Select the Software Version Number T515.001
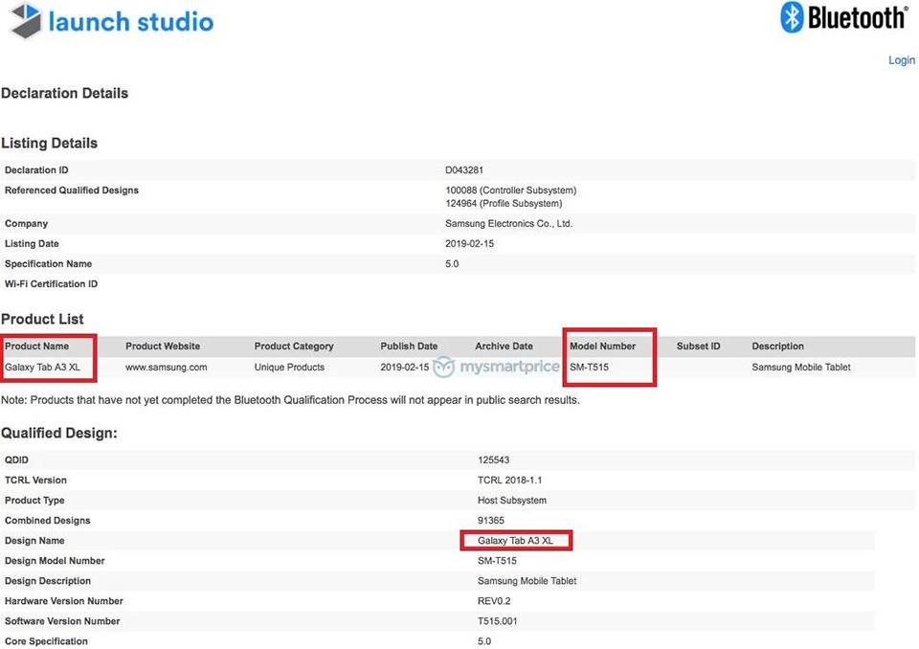The image size is (919, 649). (x=497, y=621)
